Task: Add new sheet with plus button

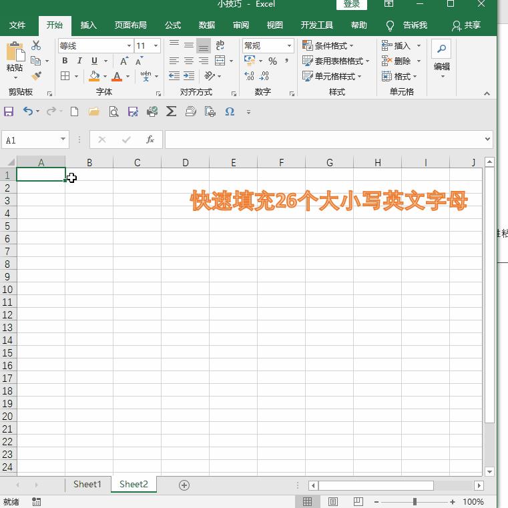Action: click(184, 485)
